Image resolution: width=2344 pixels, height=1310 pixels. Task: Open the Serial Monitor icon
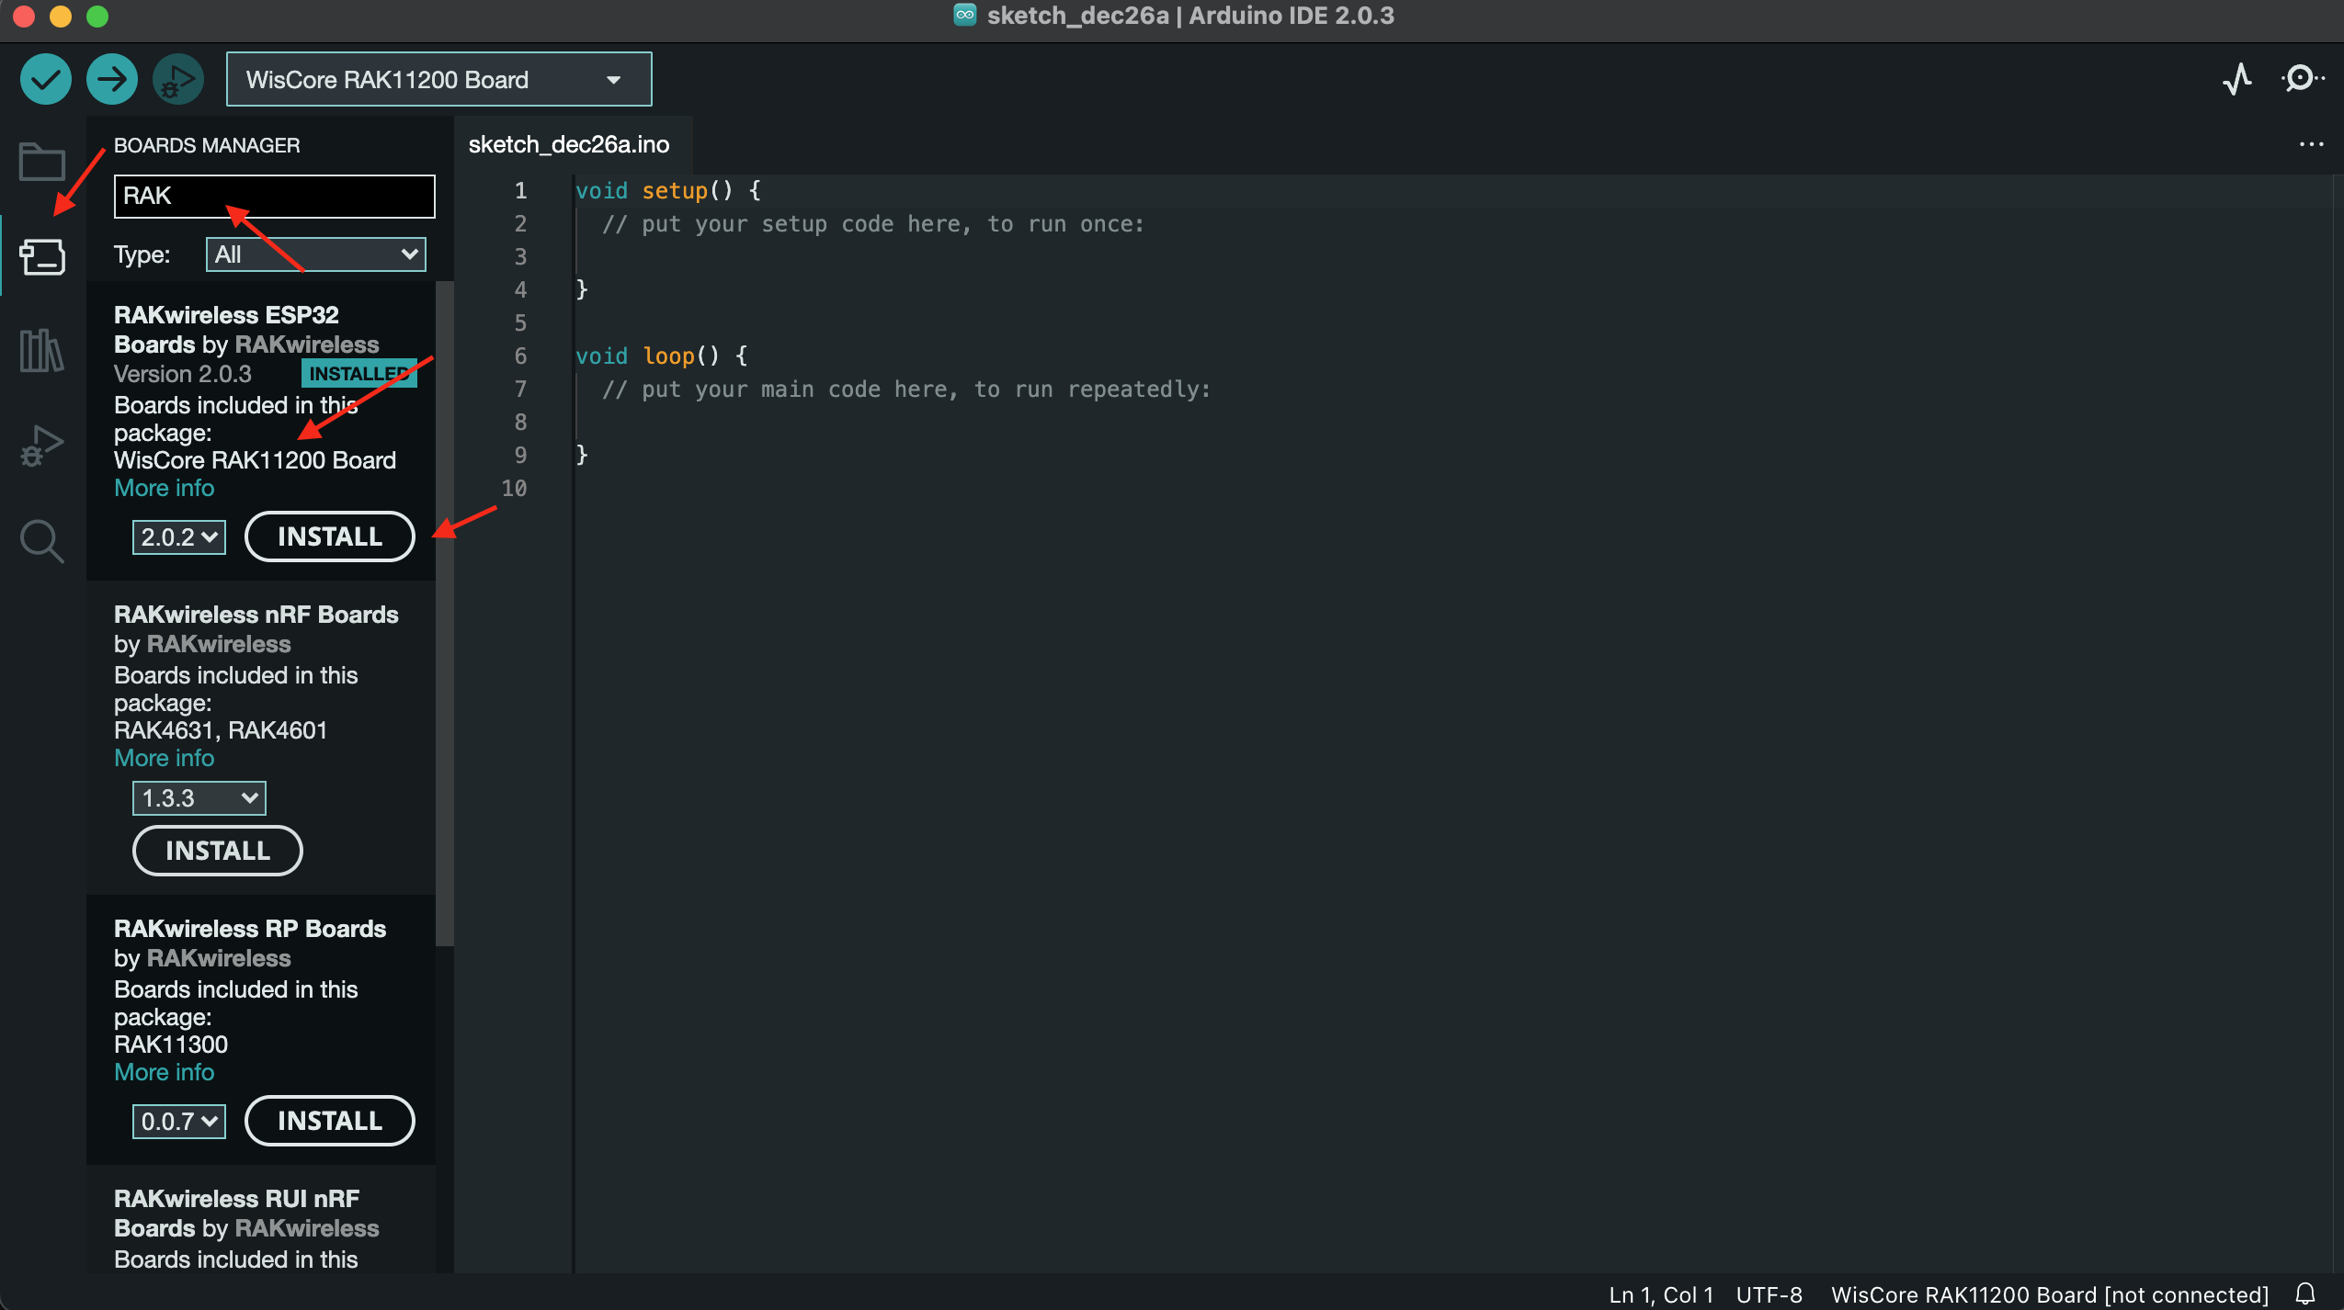point(2301,79)
